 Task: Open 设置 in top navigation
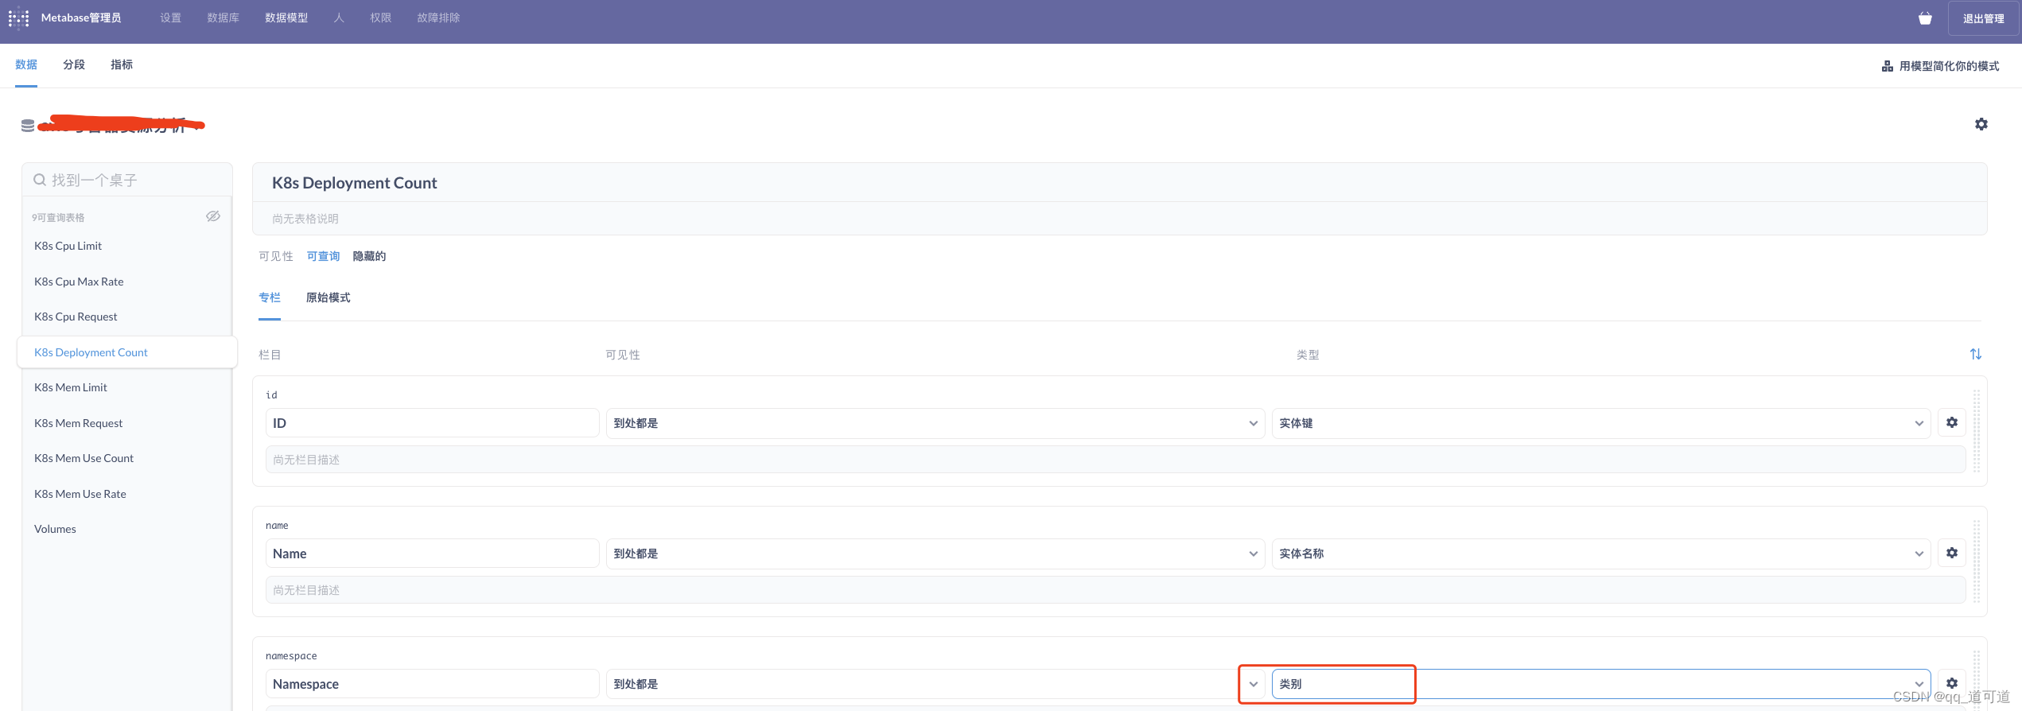(x=171, y=17)
